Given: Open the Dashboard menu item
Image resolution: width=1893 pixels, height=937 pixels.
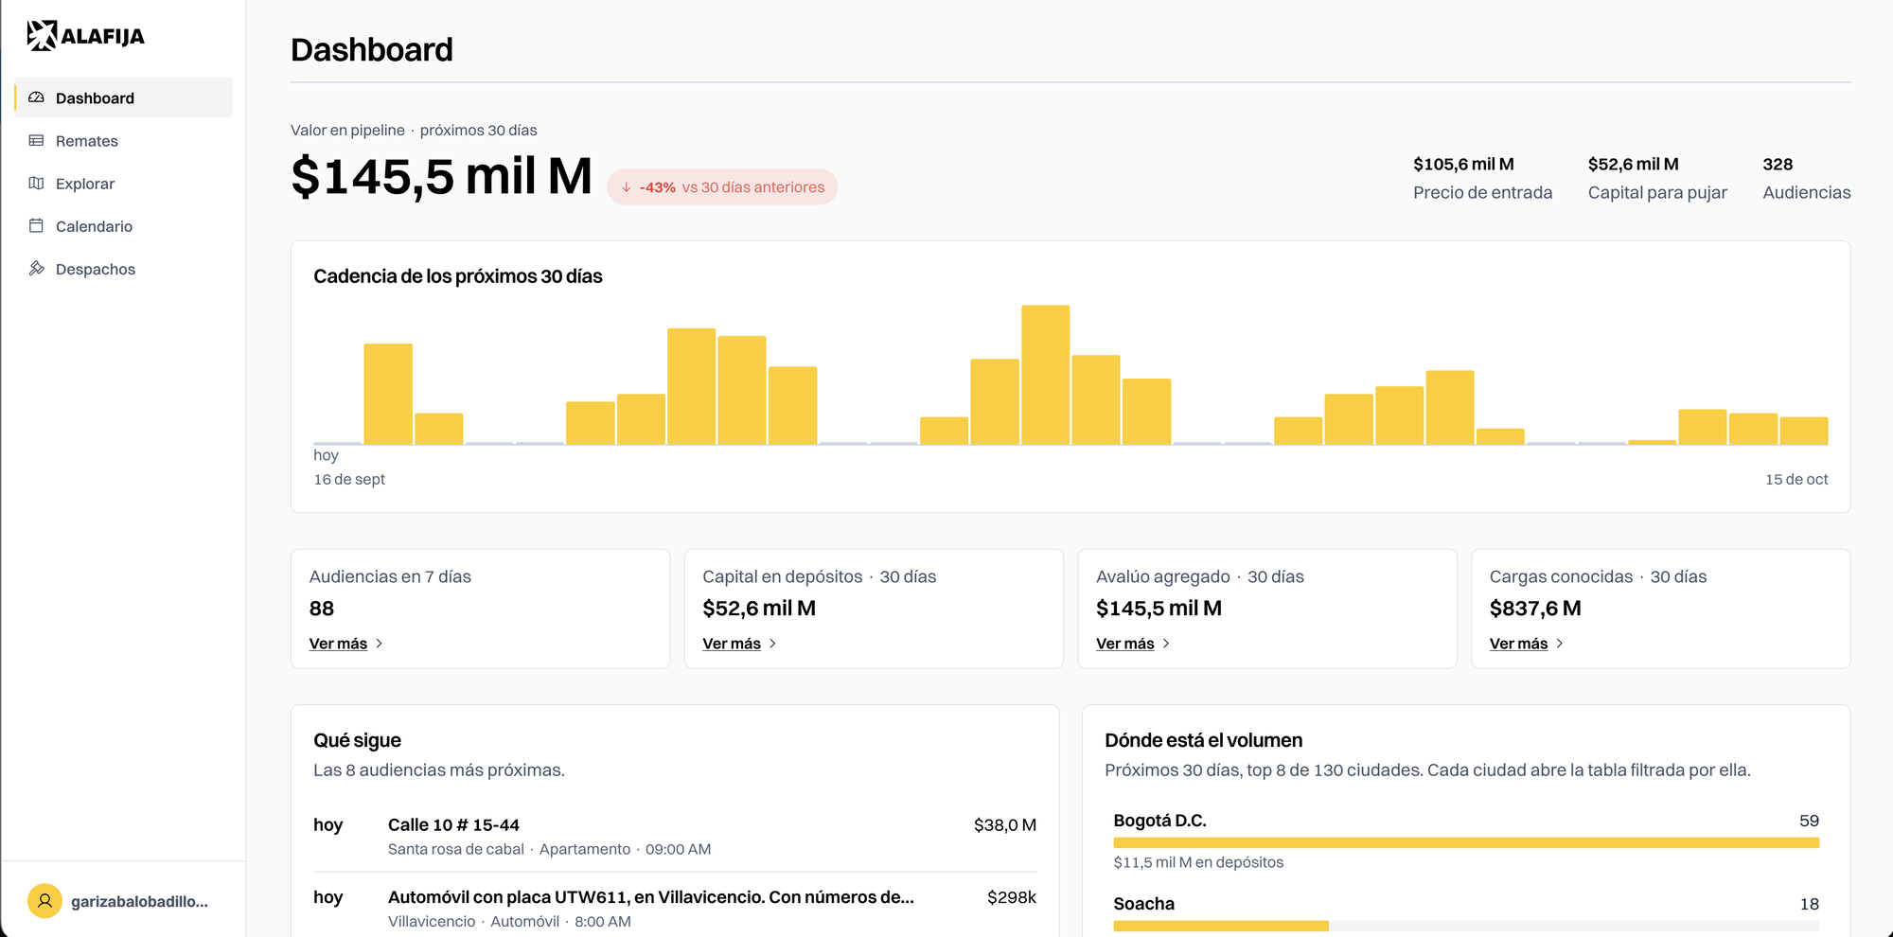Looking at the screenshot, I should pos(123,97).
